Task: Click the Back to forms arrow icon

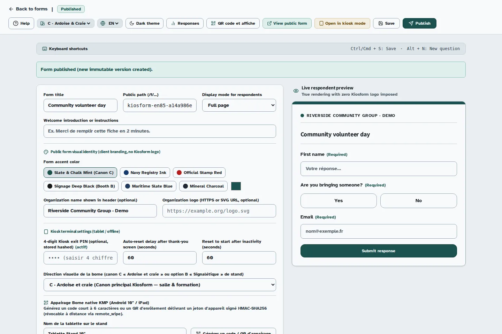Action: pyautogui.click(x=11, y=9)
